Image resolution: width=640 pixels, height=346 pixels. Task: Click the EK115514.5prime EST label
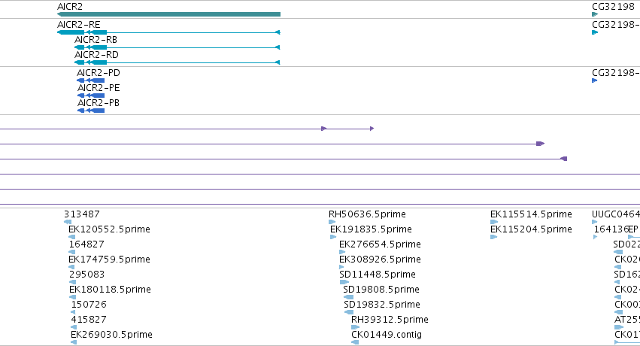tap(531, 214)
